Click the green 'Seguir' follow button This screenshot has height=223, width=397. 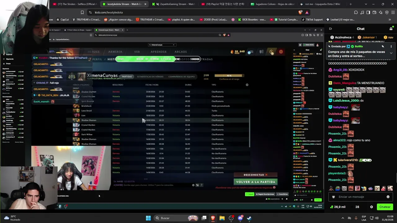coord(250,194)
